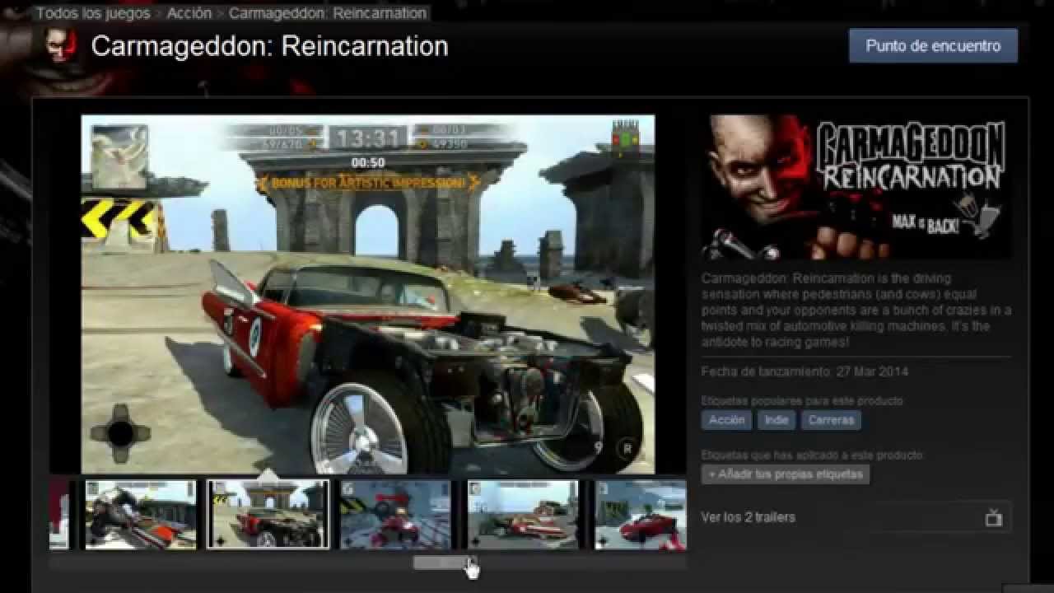The height and width of the screenshot is (593, 1054).
Task: Click the '13:31' timer in the screenshot
Action: coord(367,138)
